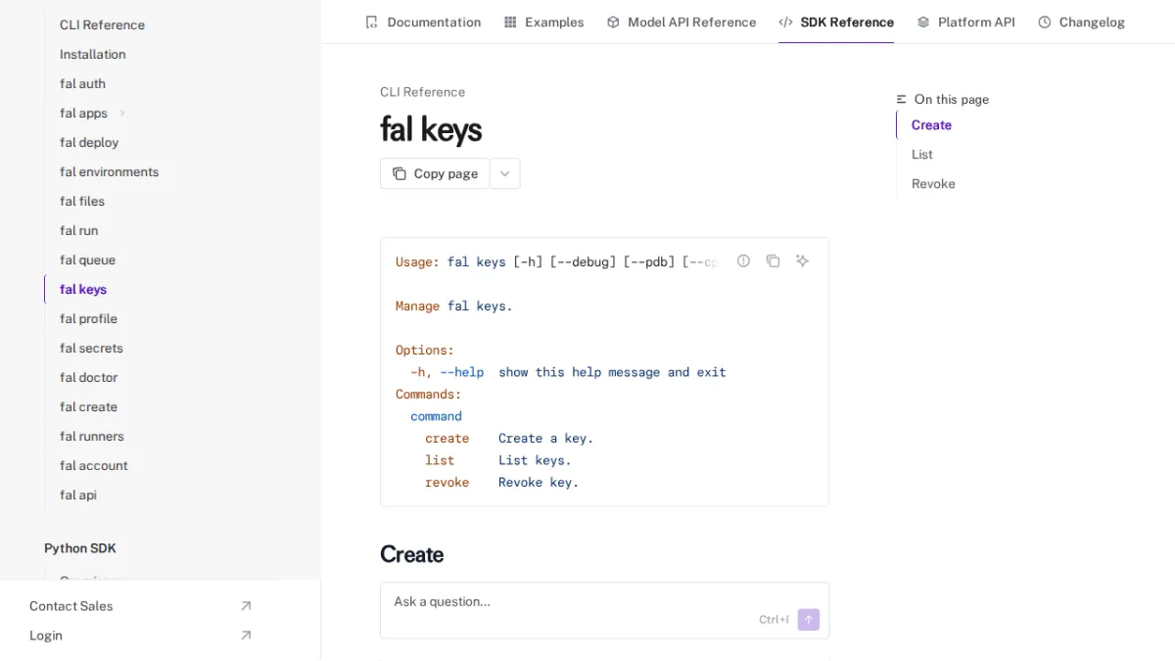
Task: Open the fal profile sidebar page
Action: pyautogui.click(x=88, y=318)
